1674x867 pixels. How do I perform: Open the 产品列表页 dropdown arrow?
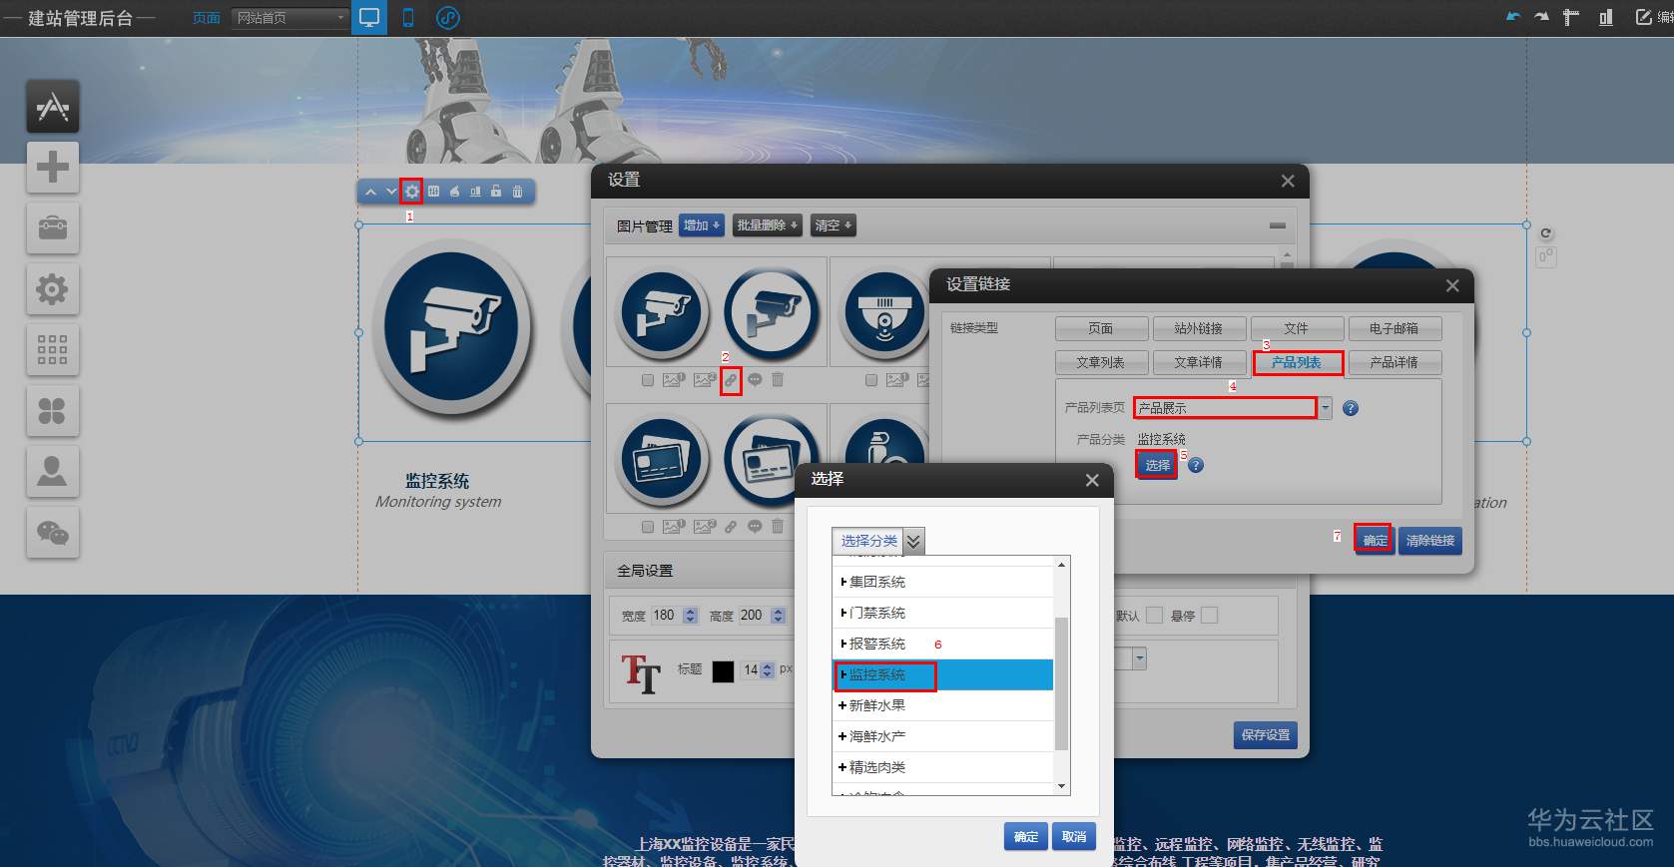[x=1325, y=408]
